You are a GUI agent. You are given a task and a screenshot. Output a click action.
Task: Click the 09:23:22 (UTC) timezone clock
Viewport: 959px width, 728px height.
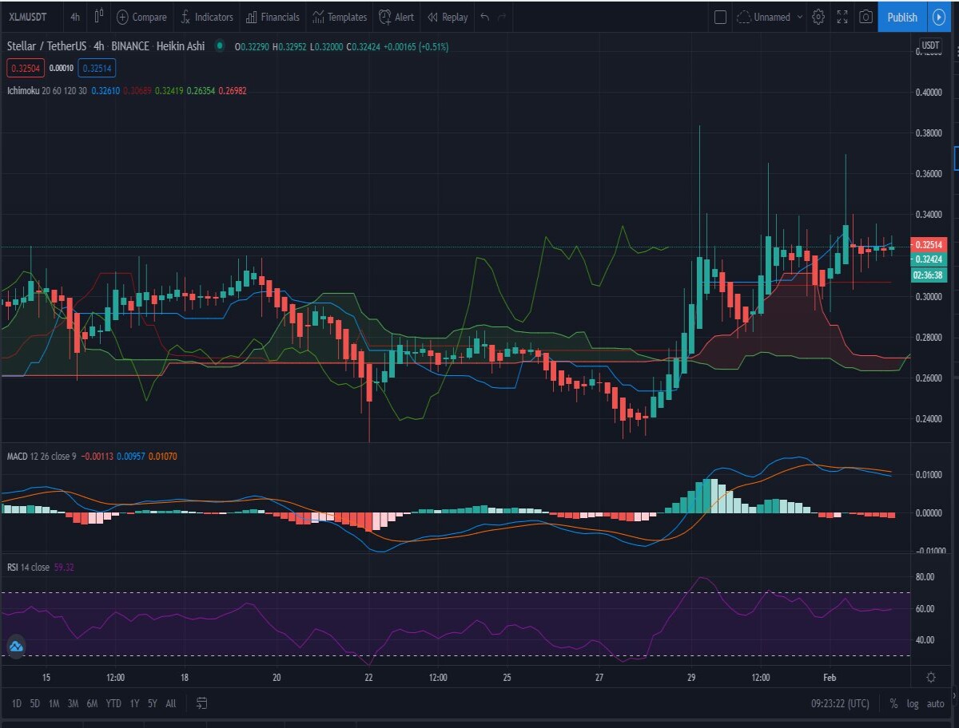[839, 703]
